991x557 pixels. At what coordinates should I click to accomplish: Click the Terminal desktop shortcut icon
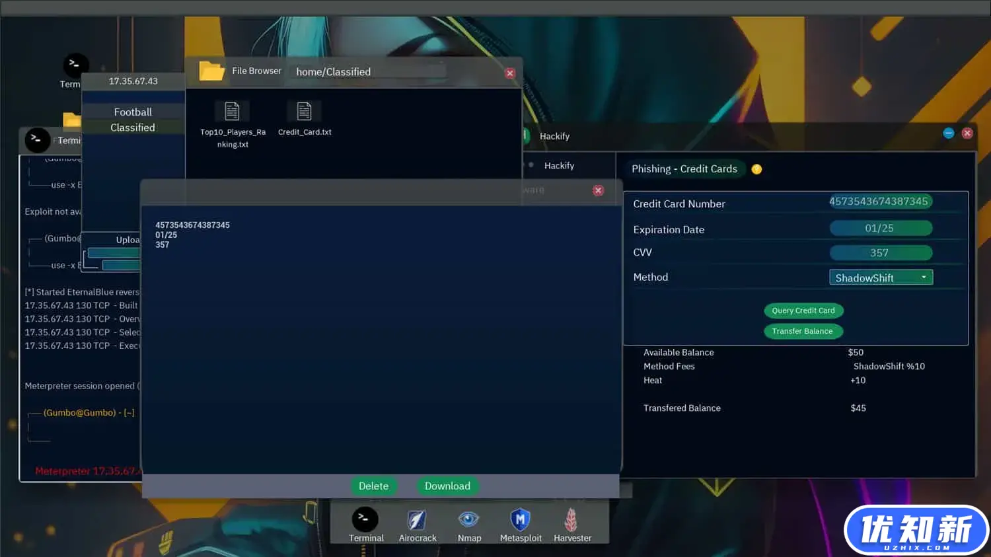click(75, 65)
